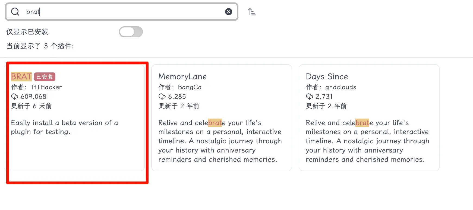The height and width of the screenshot is (210, 473).
Task: Click author name BangCa
Action: click(190, 87)
